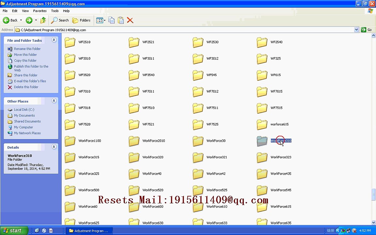Select the WF7015 folder icon
Screen dimensions: 376x235
(262, 92)
